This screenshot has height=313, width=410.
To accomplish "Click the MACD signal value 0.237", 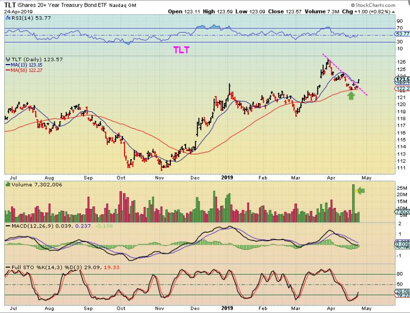I will click(83, 225).
